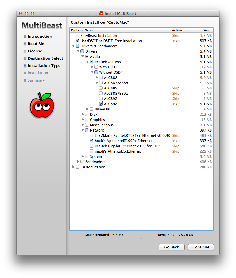Click the Continue button

click(201, 247)
